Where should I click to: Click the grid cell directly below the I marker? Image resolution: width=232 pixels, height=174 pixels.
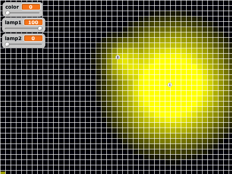tap(170, 91)
